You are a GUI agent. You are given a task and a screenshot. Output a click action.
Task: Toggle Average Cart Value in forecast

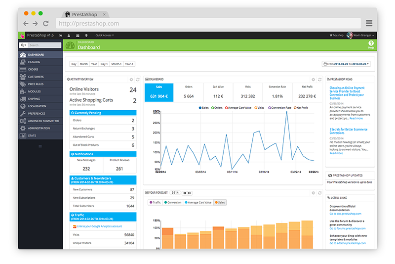(198, 203)
